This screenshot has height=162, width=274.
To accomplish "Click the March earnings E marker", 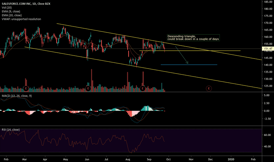I will (x=26, y=88).
